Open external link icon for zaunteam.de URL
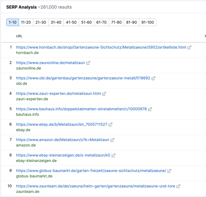The height and width of the screenshot is (197, 206). pos(178,186)
